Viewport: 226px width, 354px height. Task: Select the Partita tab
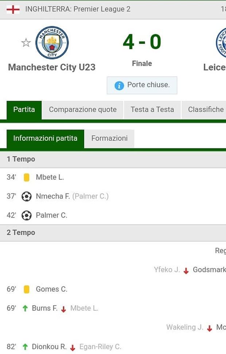(x=24, y=110)
